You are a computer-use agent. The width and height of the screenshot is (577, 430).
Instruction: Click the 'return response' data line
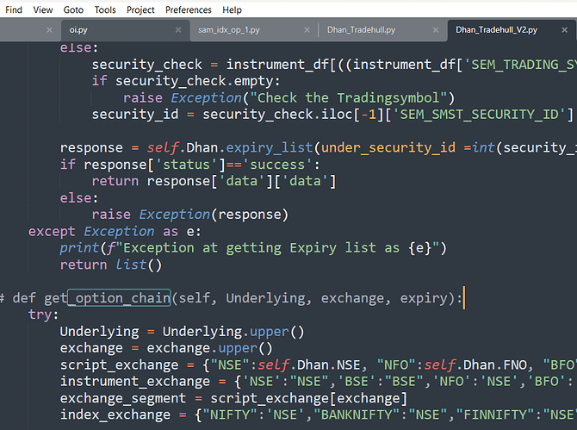[x=214, y=182]
